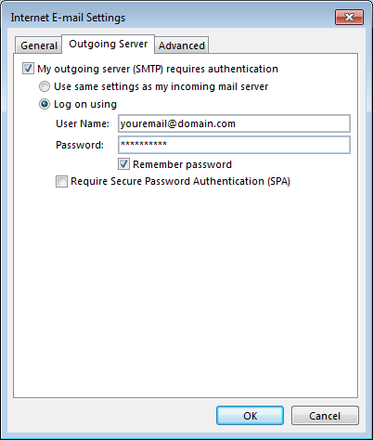Confirm settings with the OK button
The image size is (373, 440).
pyautogui.click(x=250, y=416)
